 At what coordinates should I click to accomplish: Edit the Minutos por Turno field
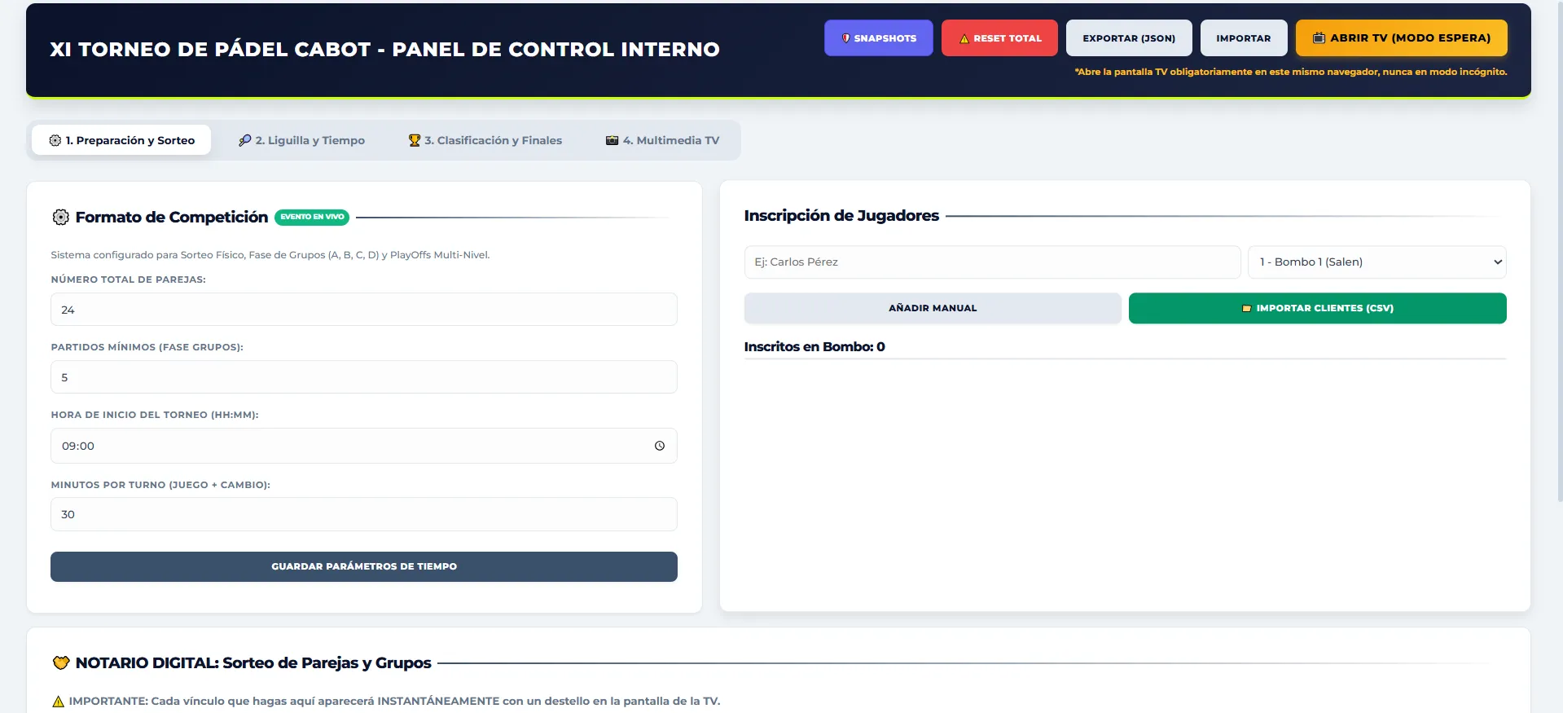point(364,514)
